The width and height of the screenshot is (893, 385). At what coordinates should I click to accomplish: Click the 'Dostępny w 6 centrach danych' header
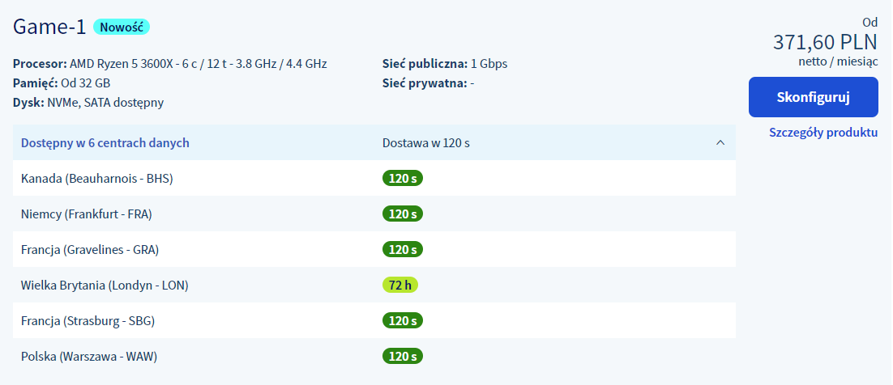click(x=105, y=143)
